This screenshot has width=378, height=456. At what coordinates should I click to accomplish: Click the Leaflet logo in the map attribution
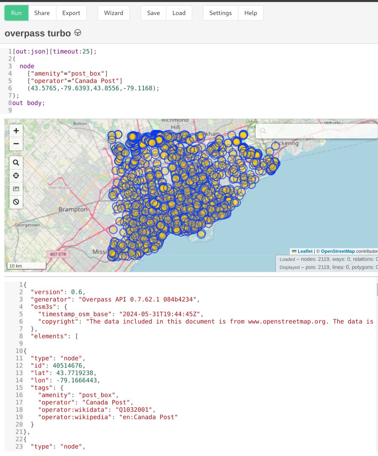[x=294, y=251]
